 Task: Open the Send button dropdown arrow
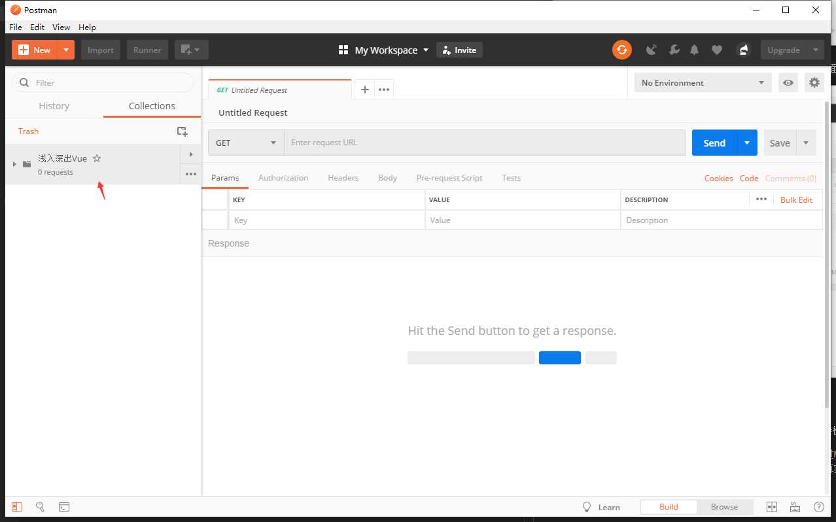747,143
